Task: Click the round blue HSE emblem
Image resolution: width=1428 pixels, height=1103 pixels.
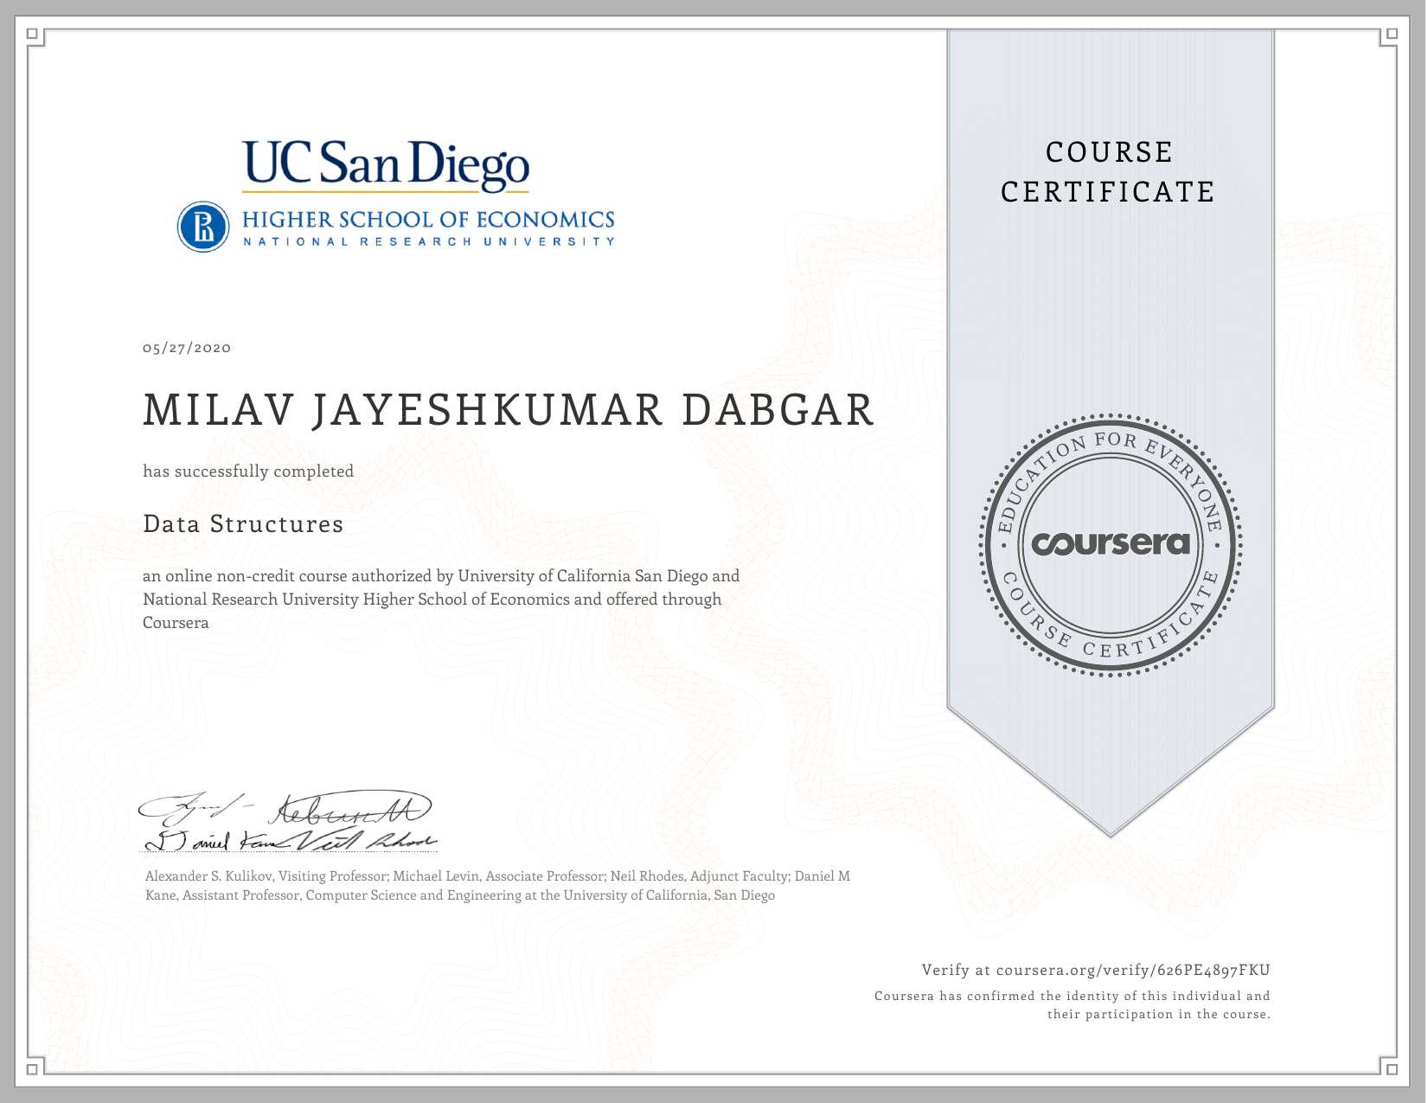Action: point(203,228)
